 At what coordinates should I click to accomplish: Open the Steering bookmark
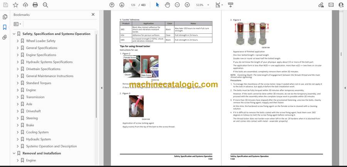pos(32,118)
